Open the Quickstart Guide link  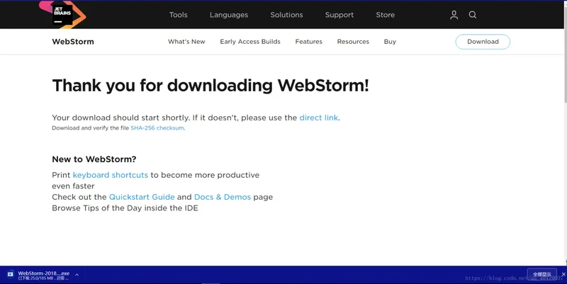tap(141, 197)
